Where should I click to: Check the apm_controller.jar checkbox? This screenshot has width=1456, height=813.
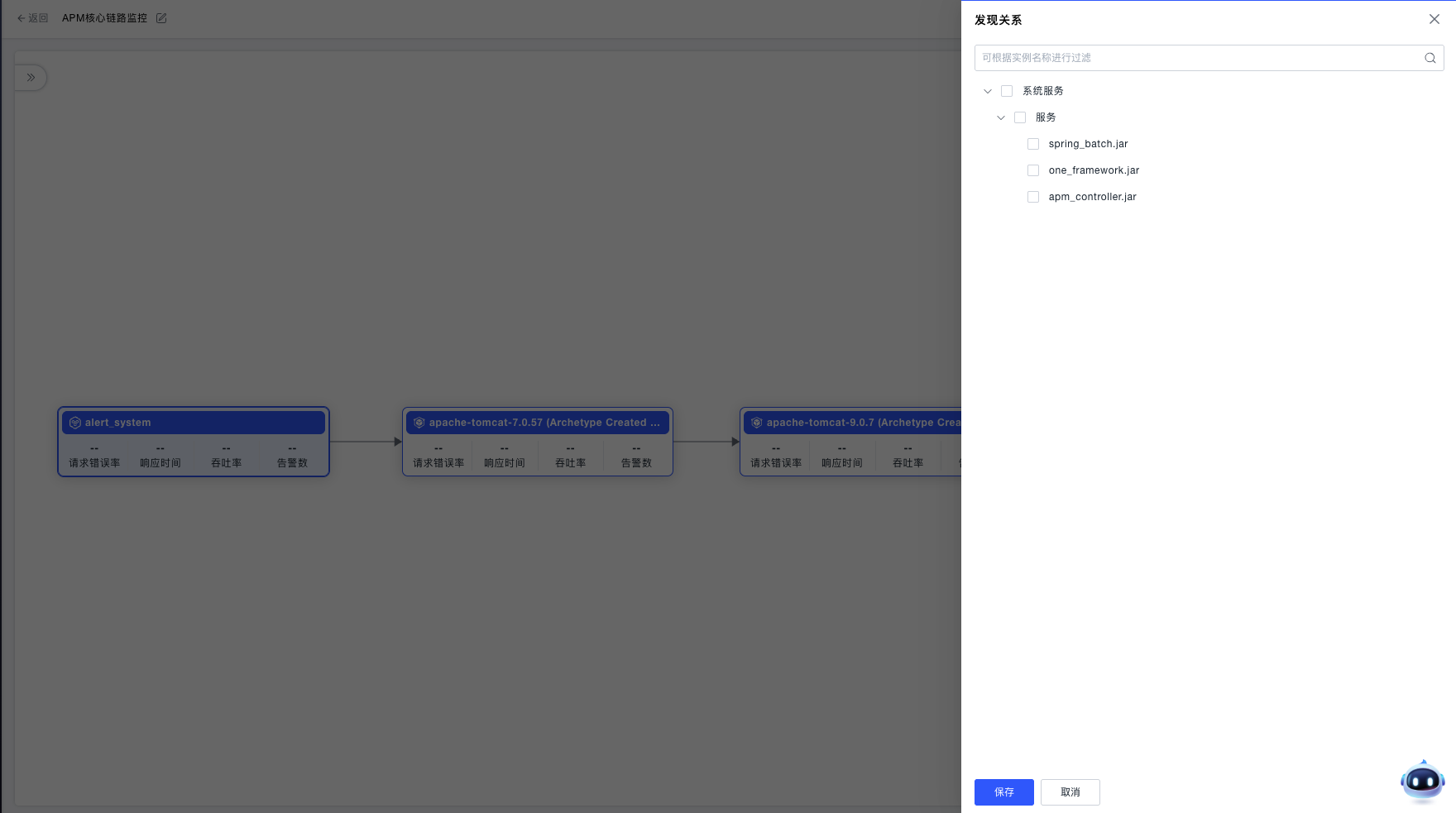pos(1032,197)
